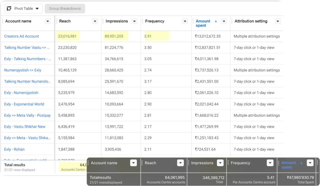The image size is (320, 186).
Task: Click the Impressions column drag handle
Action: coord(103,21)
